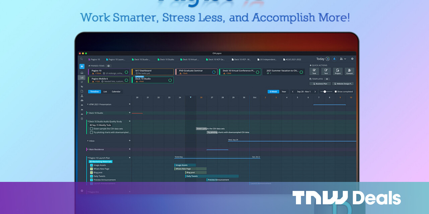
Task: Switch to the Calendar view tab
Action: click(x=116, y=92)
